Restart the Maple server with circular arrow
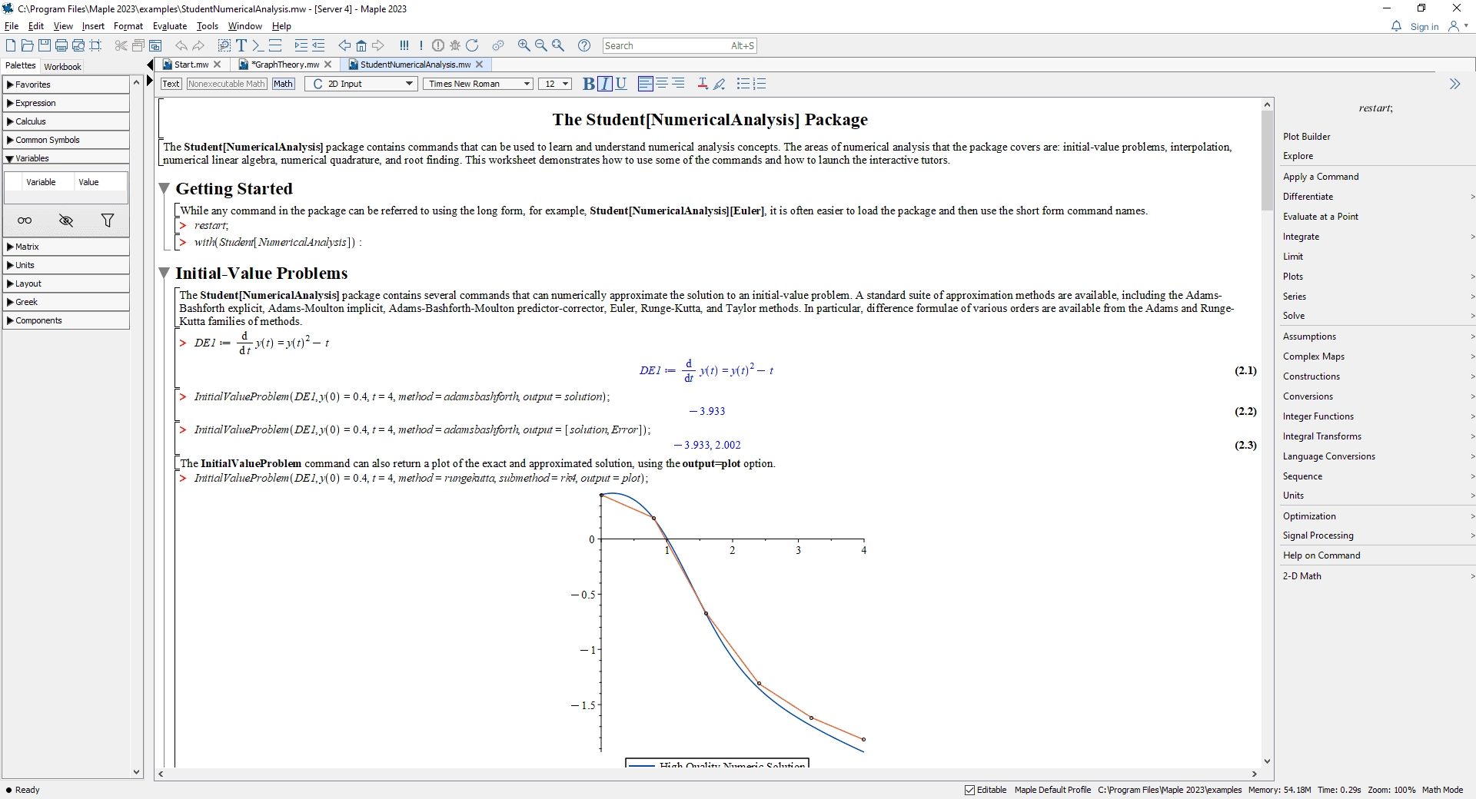 coord(472,45)
